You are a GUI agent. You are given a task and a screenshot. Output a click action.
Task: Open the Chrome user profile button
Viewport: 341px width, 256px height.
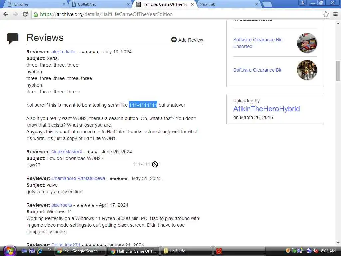[x=302, y=3]
